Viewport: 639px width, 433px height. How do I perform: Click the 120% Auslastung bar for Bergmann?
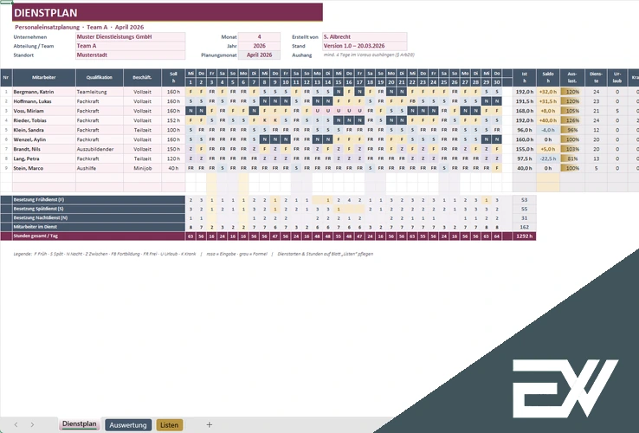click(x=572, y=92)
